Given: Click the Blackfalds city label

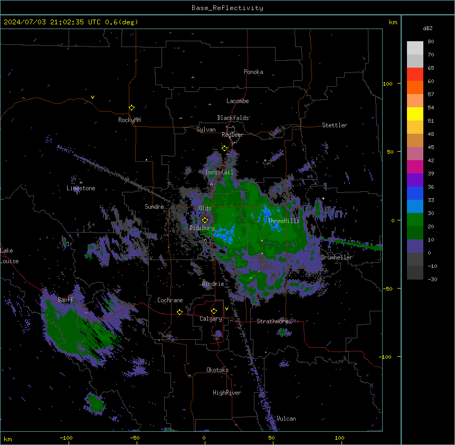Looking at the screenshot, I should [233, 118].
